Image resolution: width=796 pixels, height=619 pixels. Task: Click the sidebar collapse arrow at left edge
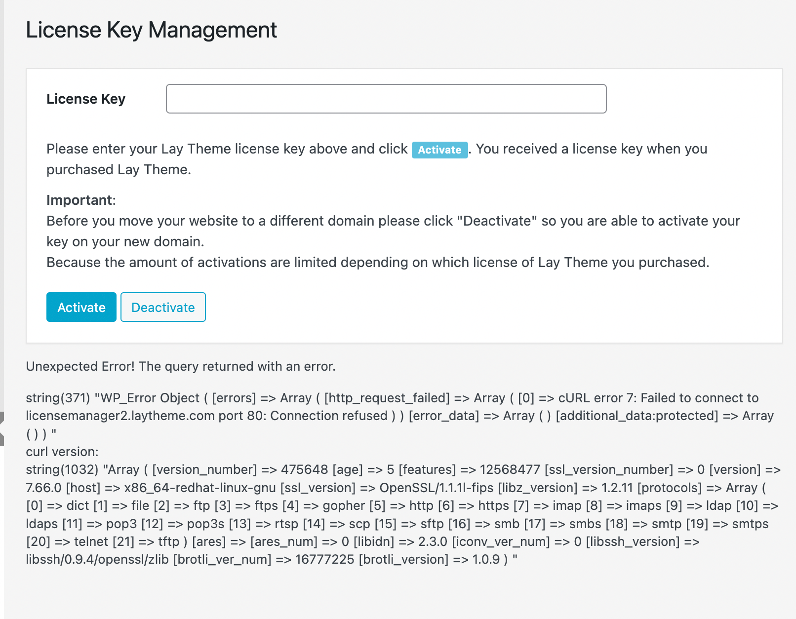tap(2, 428)
